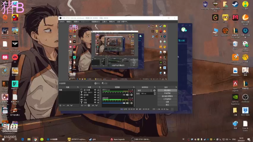This screenshot has height=142, width=253.
Task: Open microphone/Aux audio settings gear
Action: (x=132, y=95)
